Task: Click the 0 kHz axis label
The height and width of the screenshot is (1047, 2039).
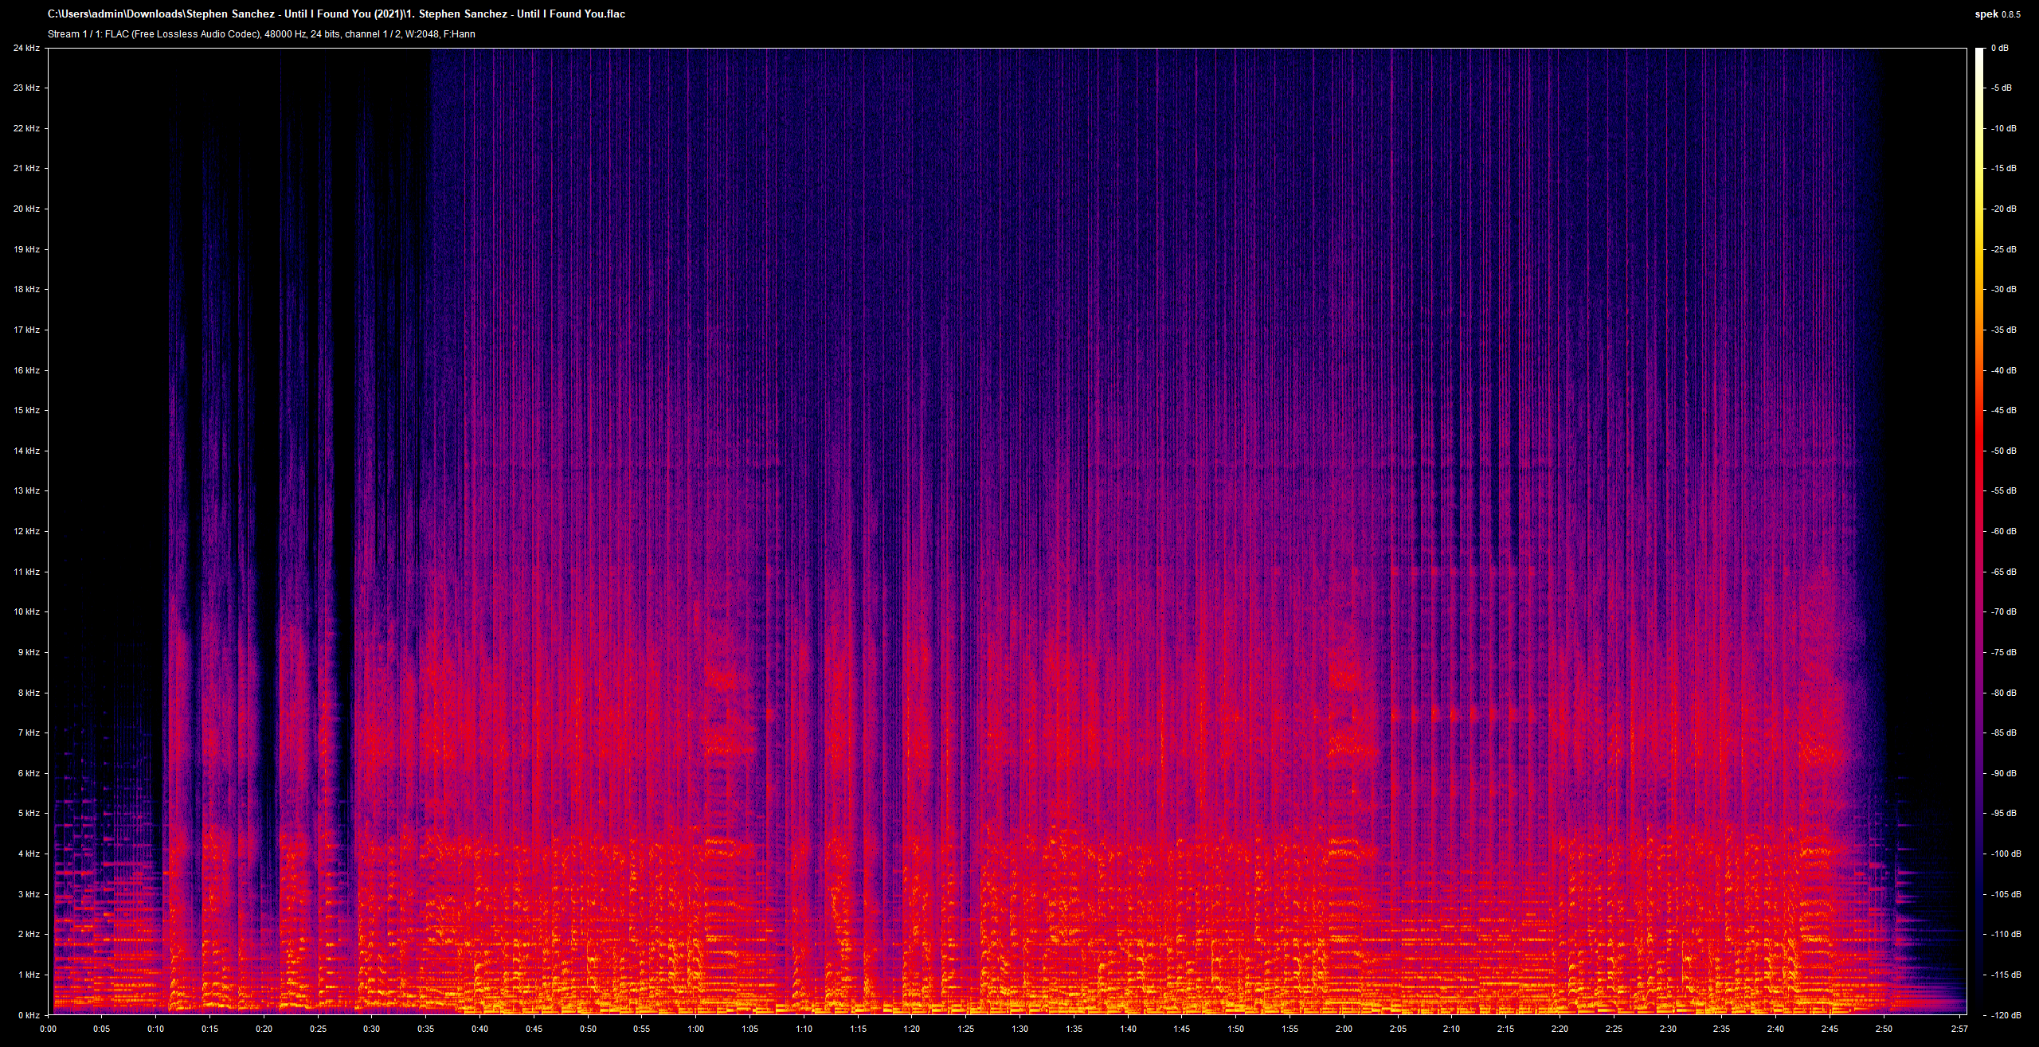Action: click(x=29, y=1015)
